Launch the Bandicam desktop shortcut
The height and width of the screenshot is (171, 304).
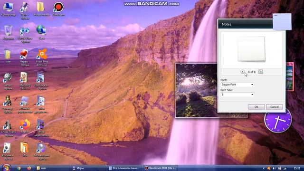(x=58, y=9)
